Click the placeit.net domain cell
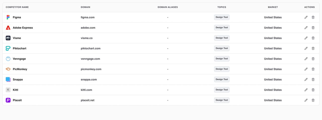This screenshot has height=120, width=322. 88,100
